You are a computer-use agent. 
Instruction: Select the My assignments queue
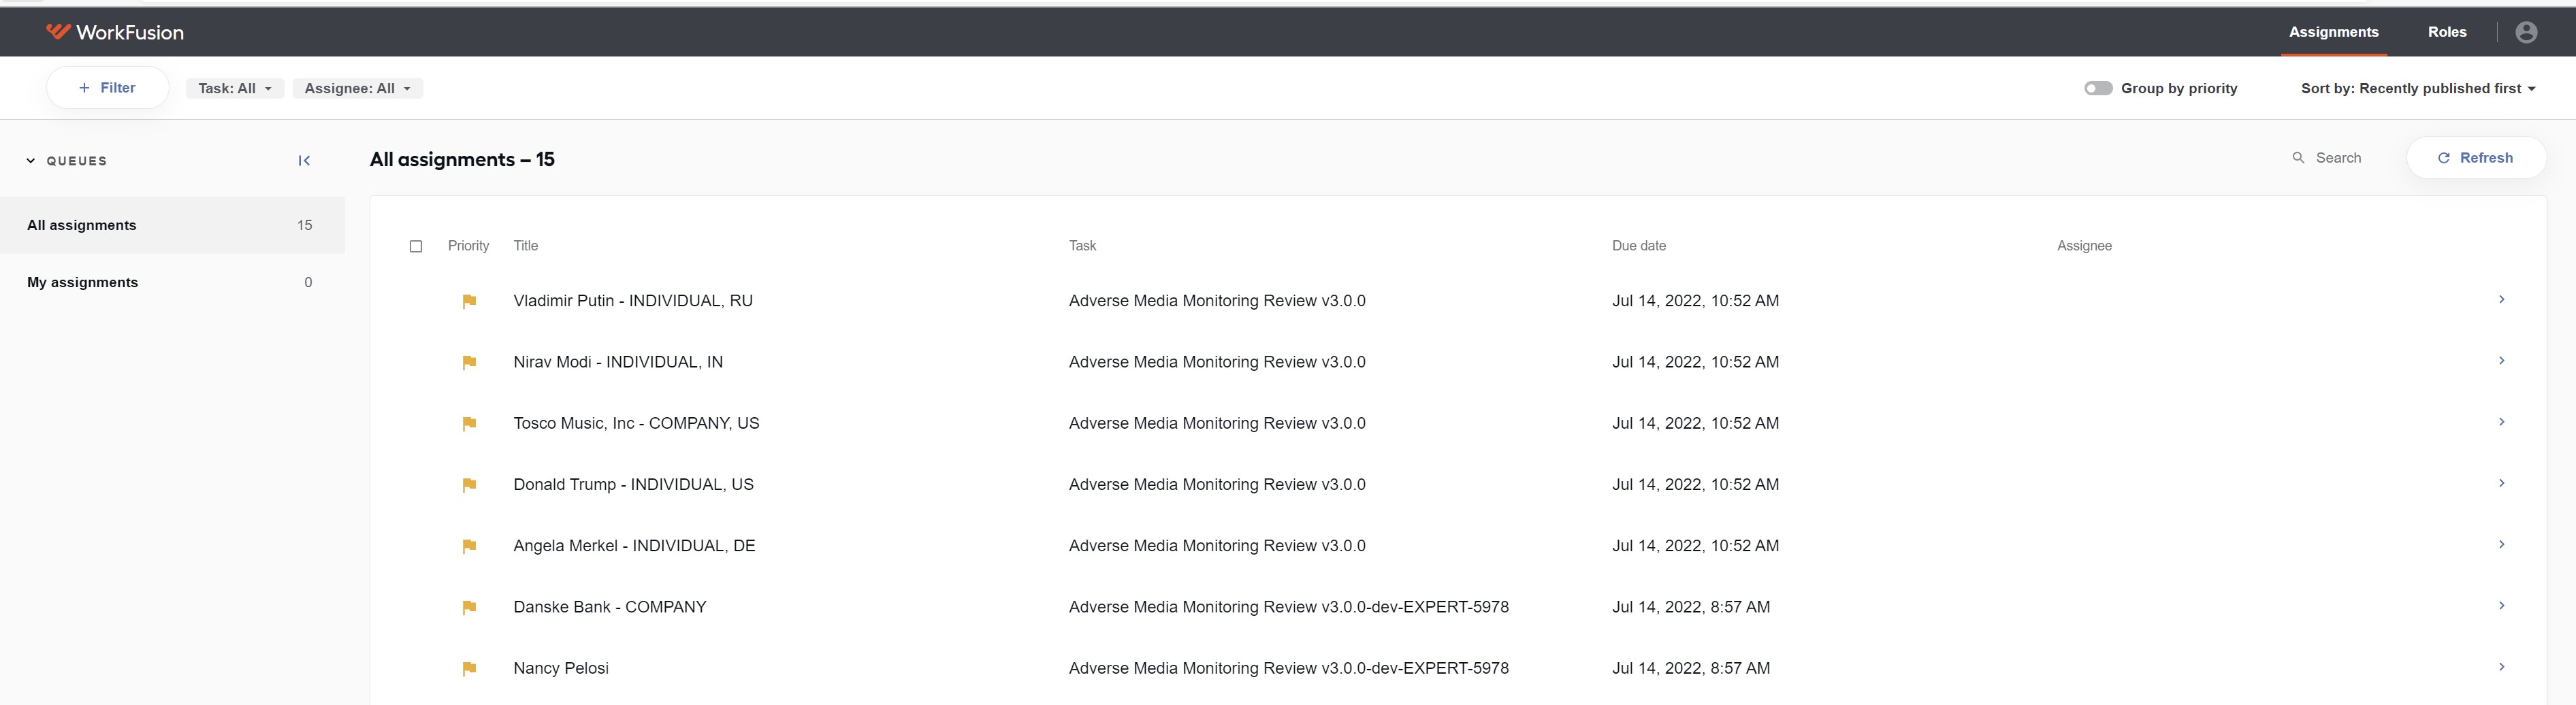click(172, 282)
